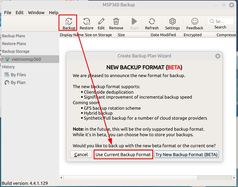Close the MSP360 Backup window
Image resolution: width=238 pixels, height=187 pixels.
[x=232, y=5]
